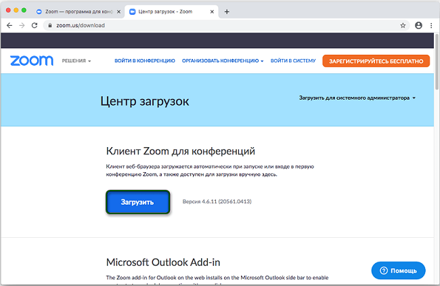
Task: Click the macOS green fullscreen button
Action: click(x=24, y=10)
